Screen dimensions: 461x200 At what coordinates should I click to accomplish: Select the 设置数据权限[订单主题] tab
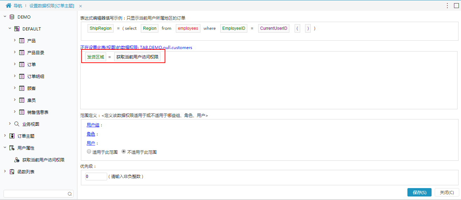[x=51, y=6]
